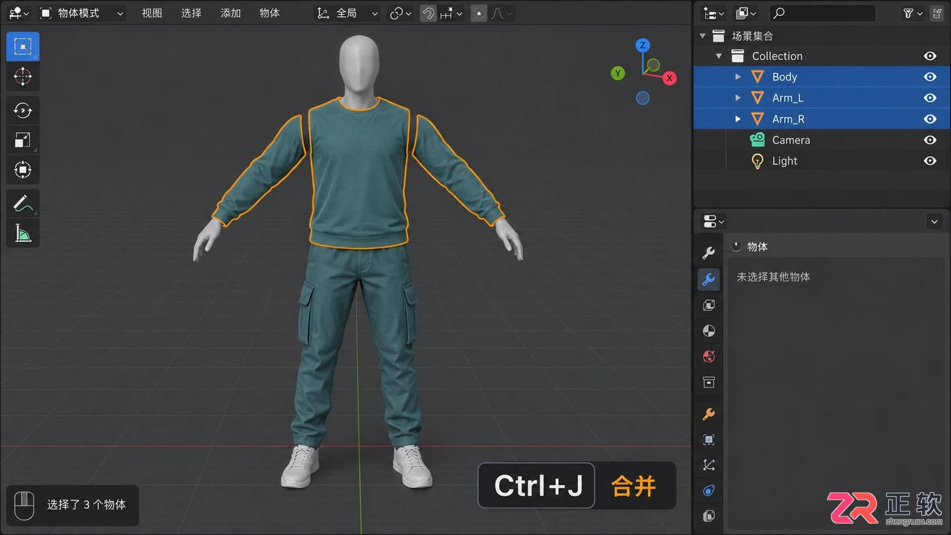Viewport: 951px width, 535px height.
Task: Pick the Scale tool in toolbar
Action: tap(22, 140)
